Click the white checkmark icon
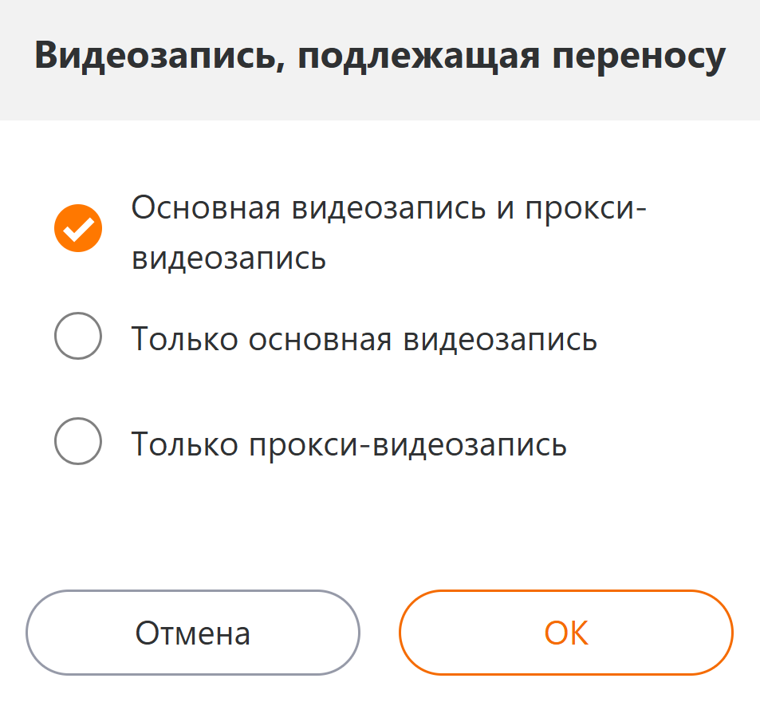Screen dimensions: 760x702 tap(78, 230)
